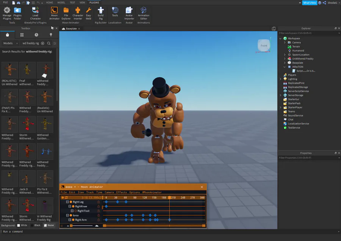This screenshot has height=241, width=341.
Task: Open Moon Animator Track menu
Action: click(90, 192)
